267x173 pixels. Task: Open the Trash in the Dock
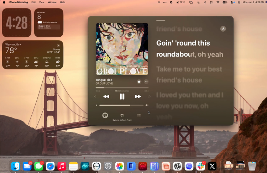tap(252, 166)
